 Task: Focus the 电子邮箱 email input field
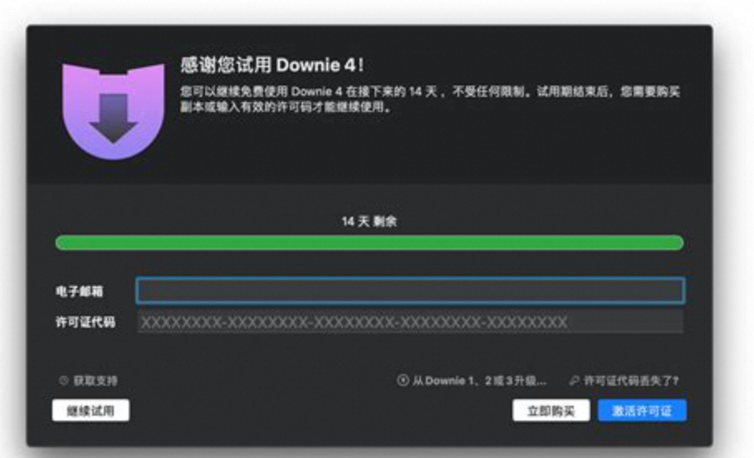click(x=410, y=290)
